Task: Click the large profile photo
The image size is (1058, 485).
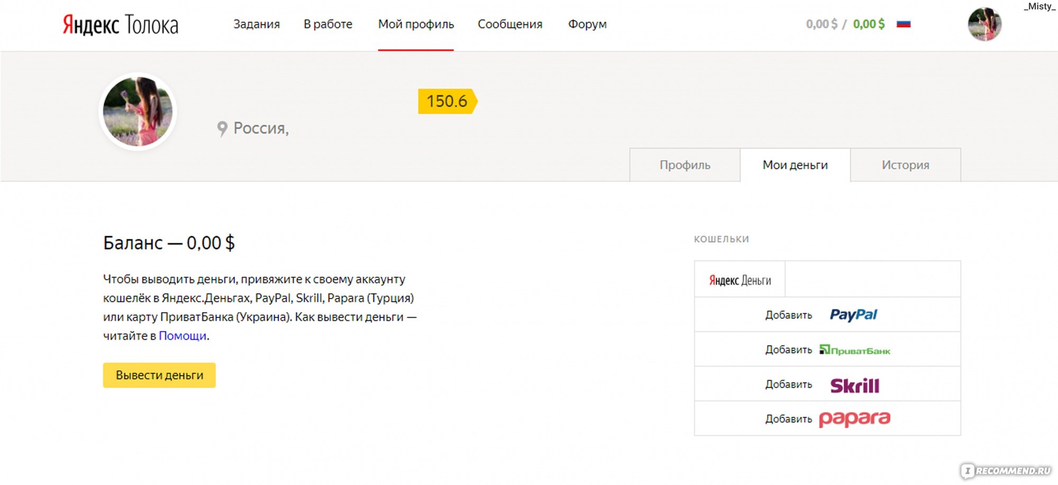Action: pos(138,111)
